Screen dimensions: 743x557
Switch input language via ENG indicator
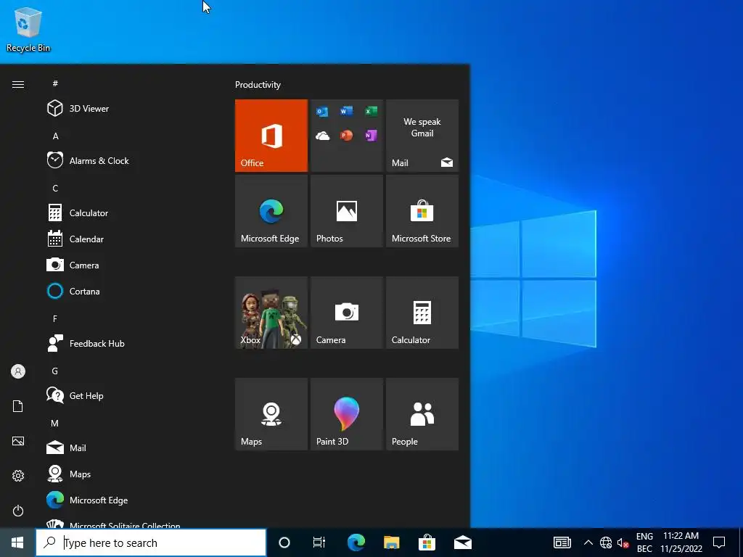[644, 542]
